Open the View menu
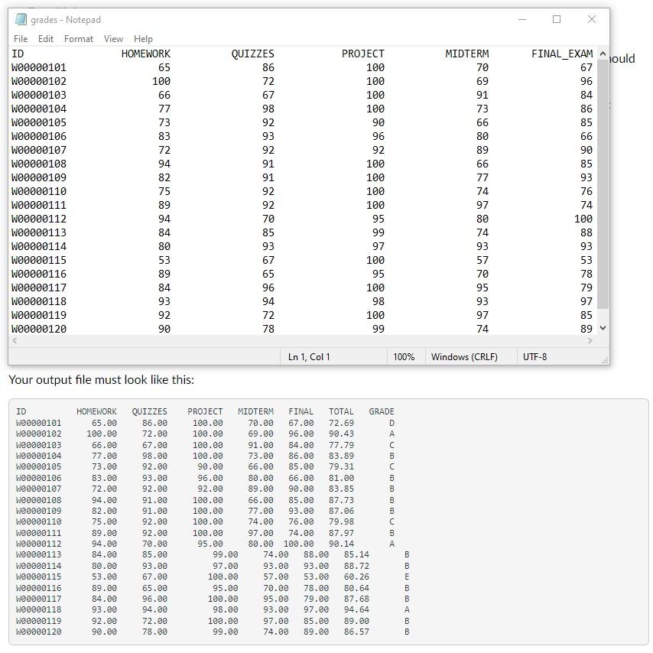The width and height of the screenshot is (653, 653). 113,38
